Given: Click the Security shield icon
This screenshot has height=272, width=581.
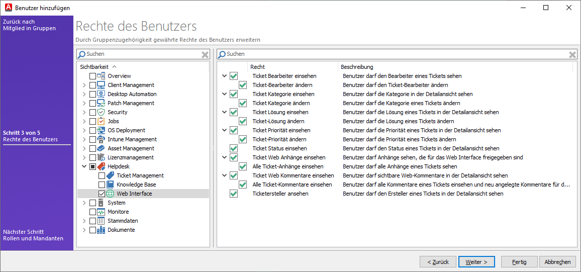Looking at the screenshot, I should (101, 112).
